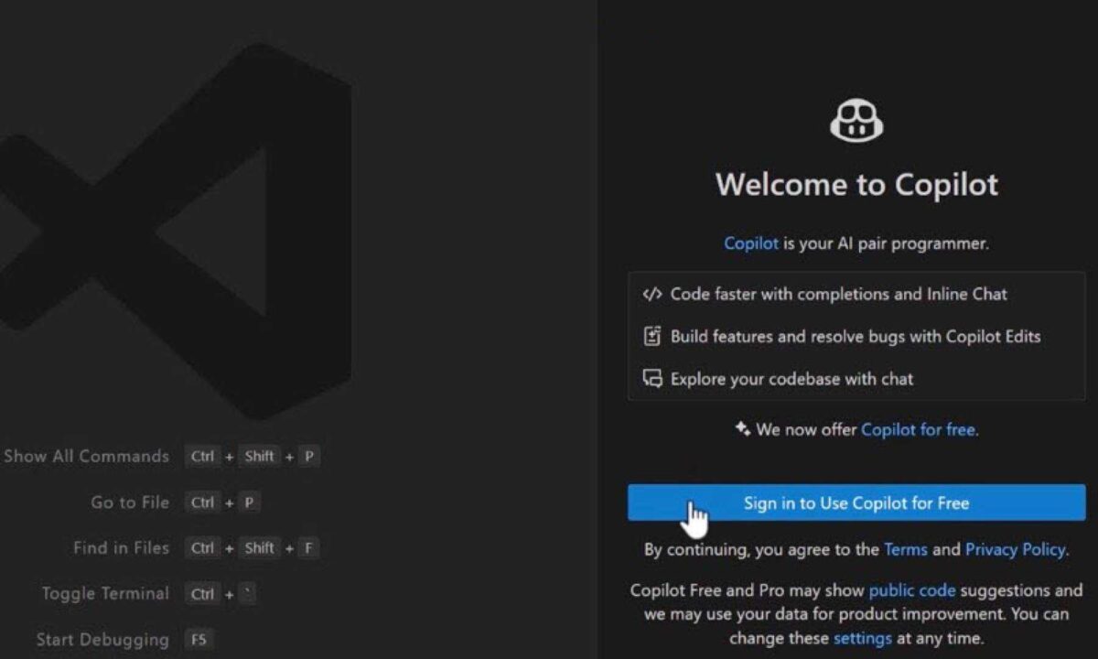Open the Copilot for free link
Screen dimensions: 1098x659
[918, 429]
